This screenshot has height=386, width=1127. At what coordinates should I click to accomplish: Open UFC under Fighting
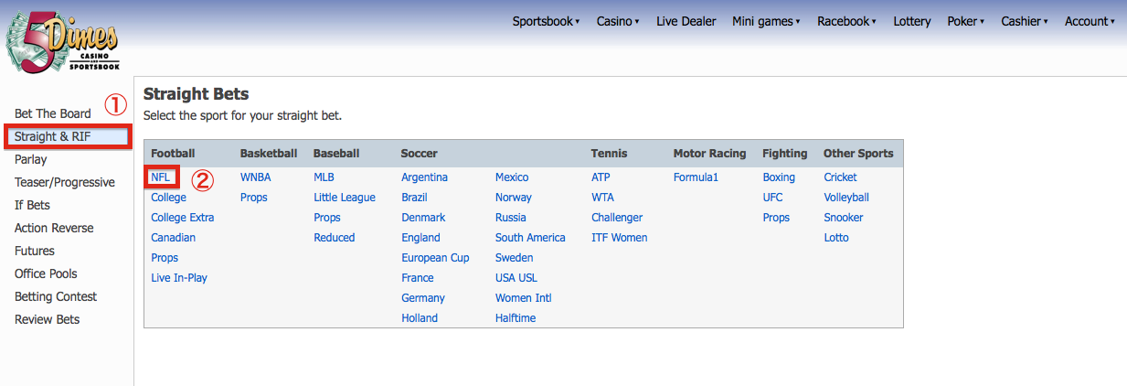(x=774, y=198)
